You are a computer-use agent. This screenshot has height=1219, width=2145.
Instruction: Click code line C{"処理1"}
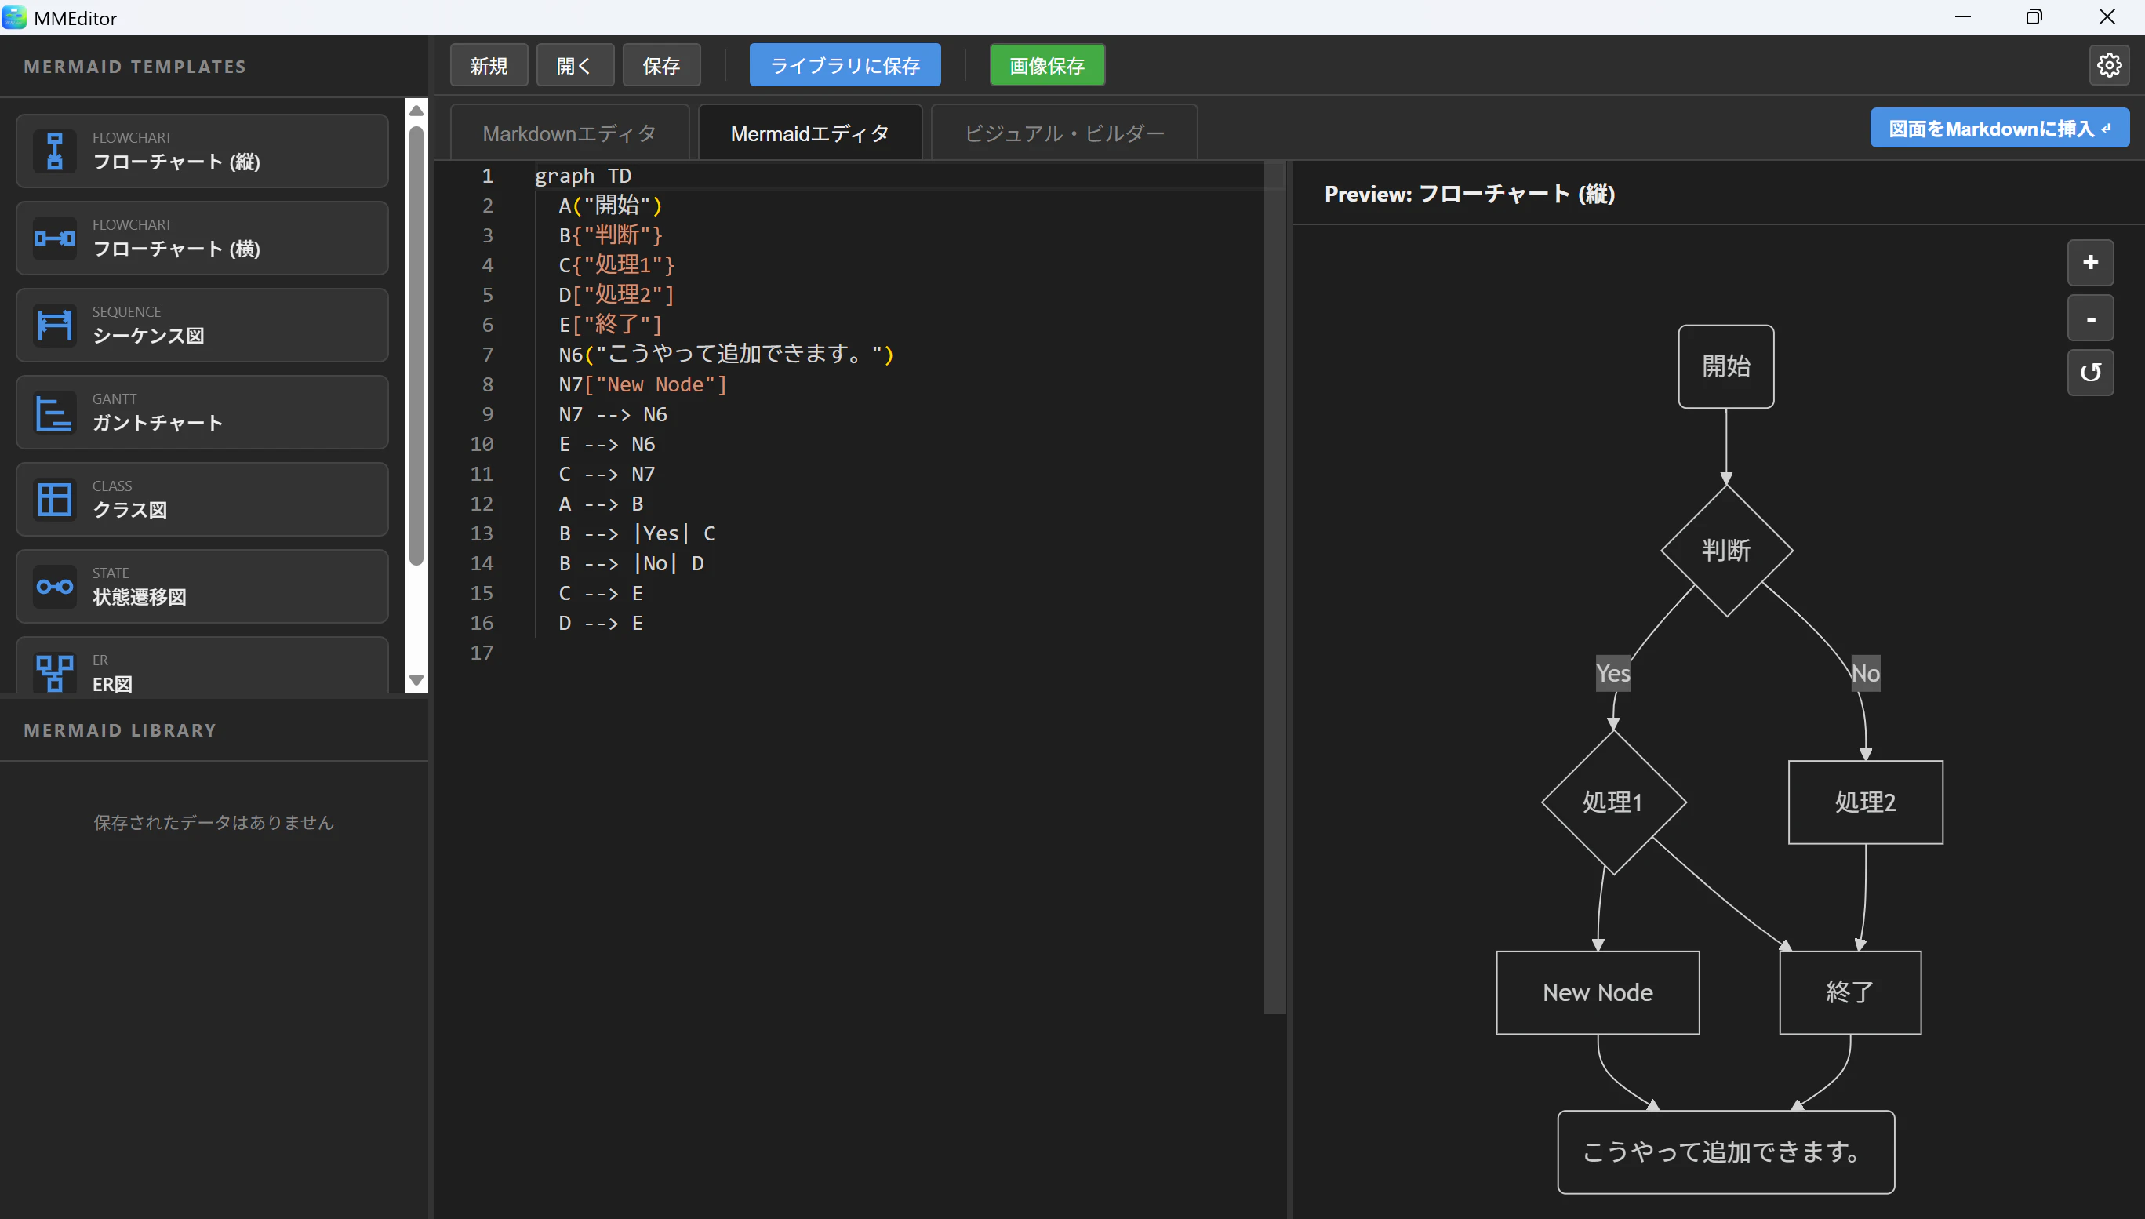(616, 265)
